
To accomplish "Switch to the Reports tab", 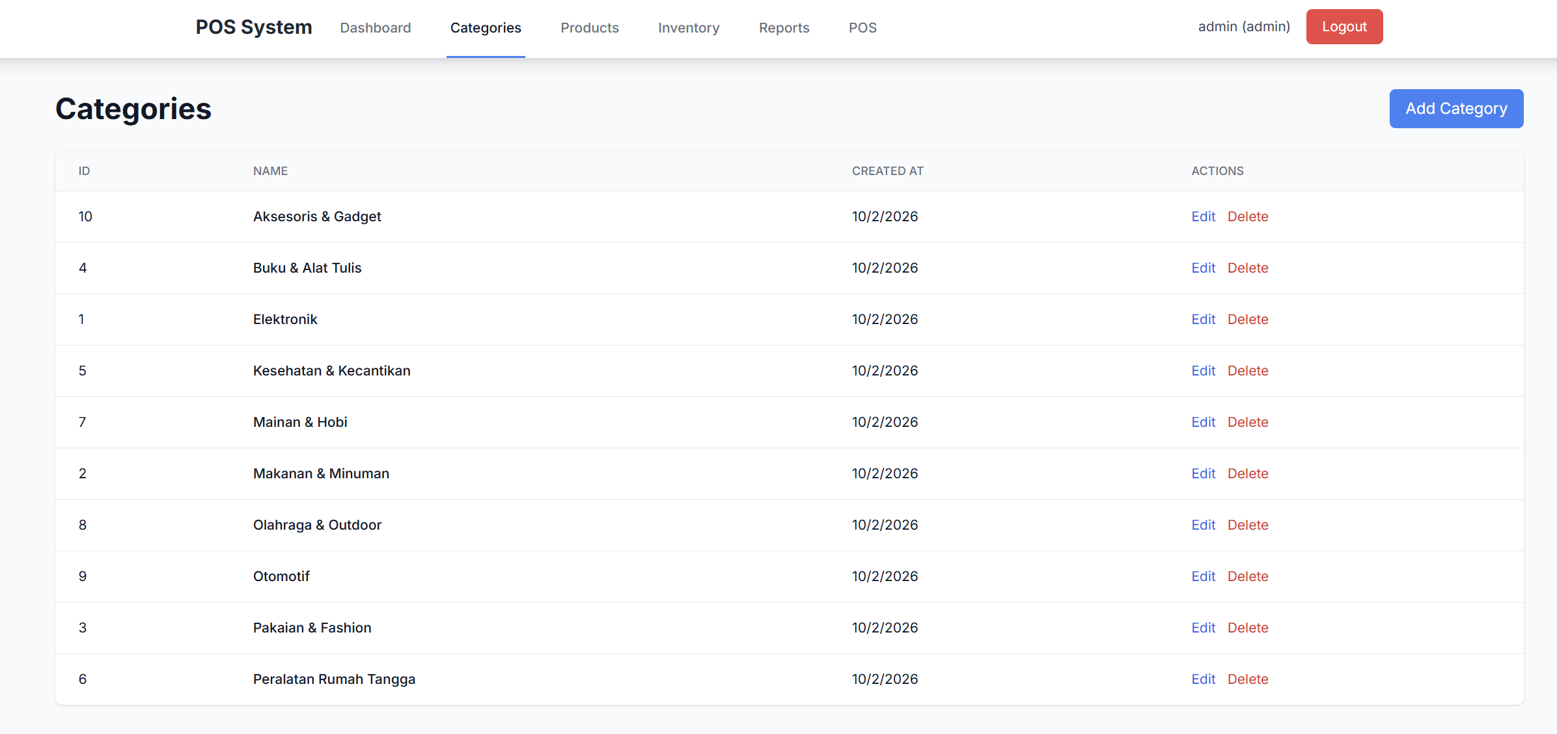I will point(784,28).
